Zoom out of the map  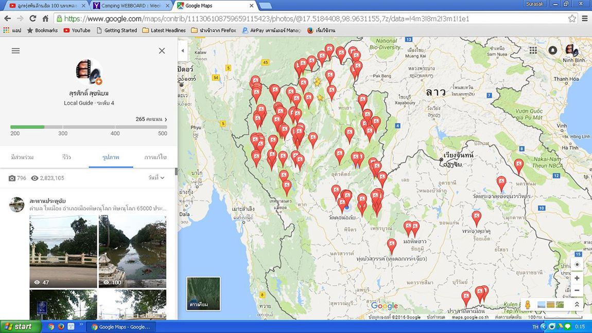577,290
